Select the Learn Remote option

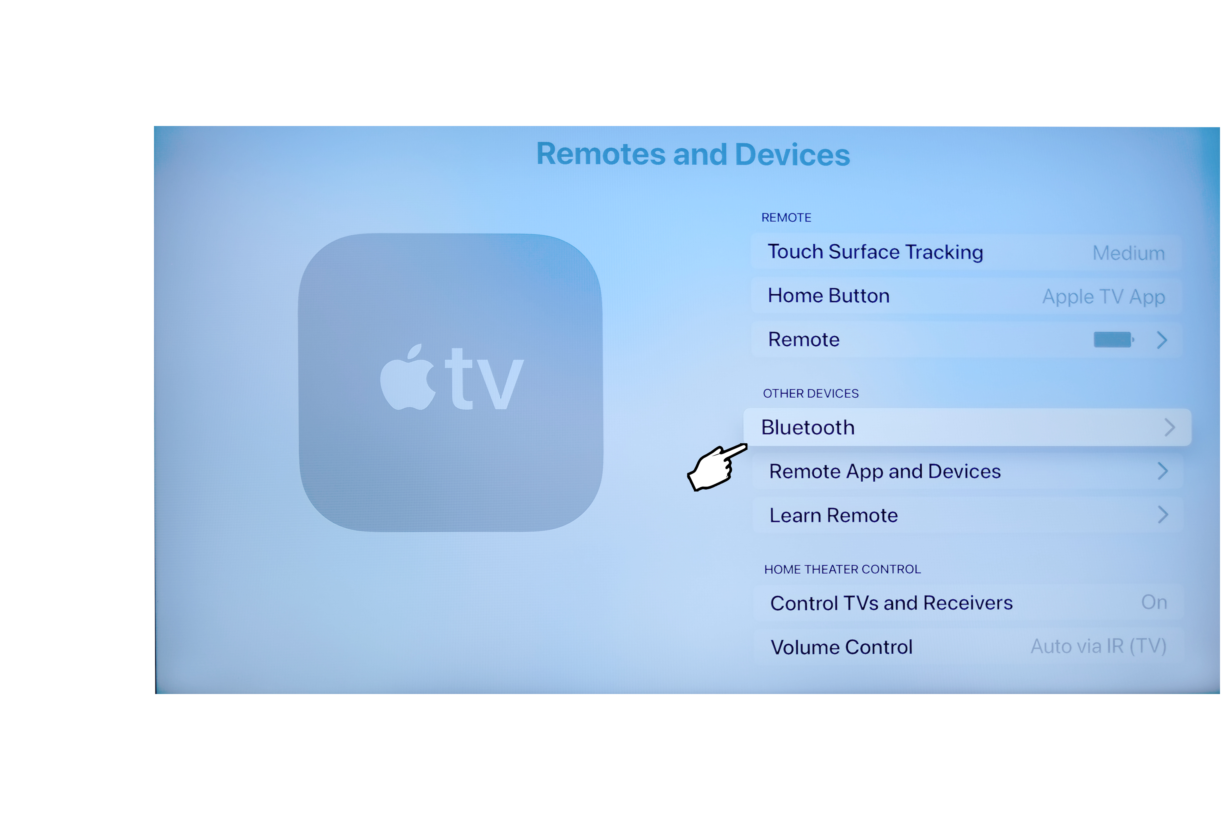pyautogui.click(x=968, y=514)
